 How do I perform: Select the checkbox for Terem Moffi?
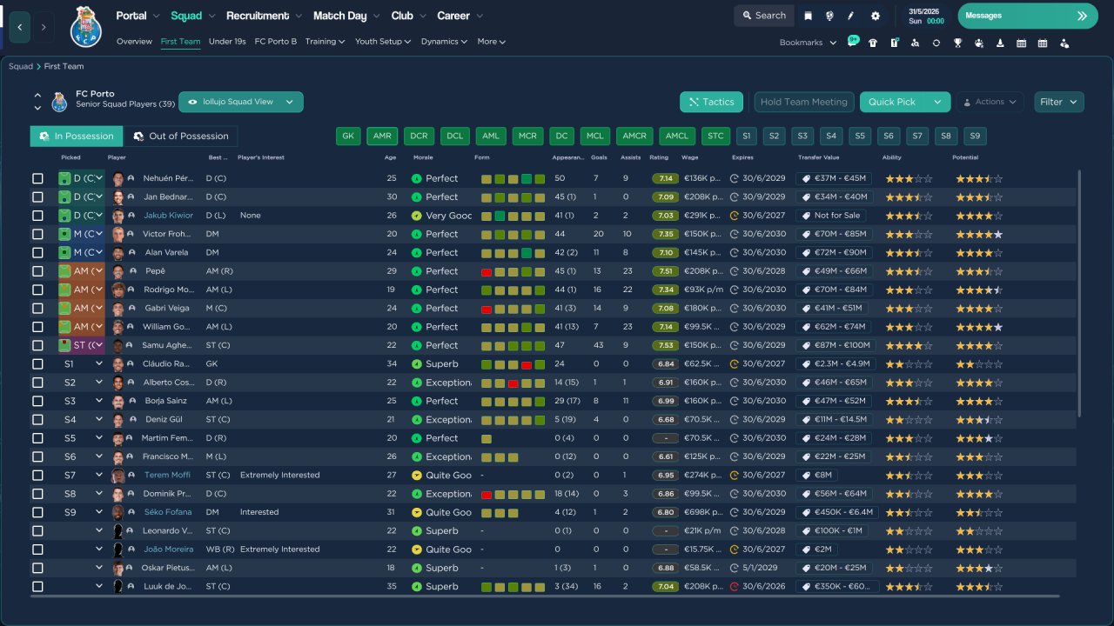pos(37,476)
